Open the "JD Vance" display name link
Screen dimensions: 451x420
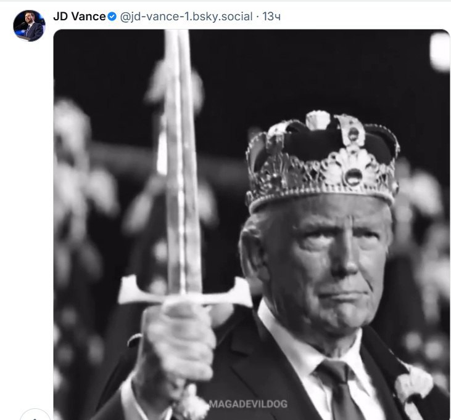80,17
